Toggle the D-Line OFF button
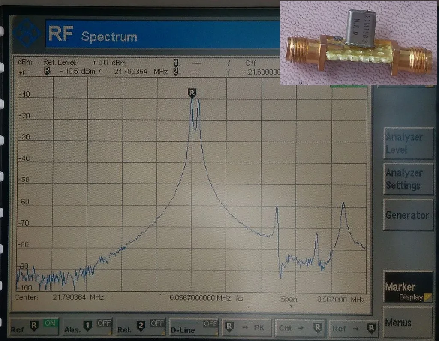 click(194, 327)
